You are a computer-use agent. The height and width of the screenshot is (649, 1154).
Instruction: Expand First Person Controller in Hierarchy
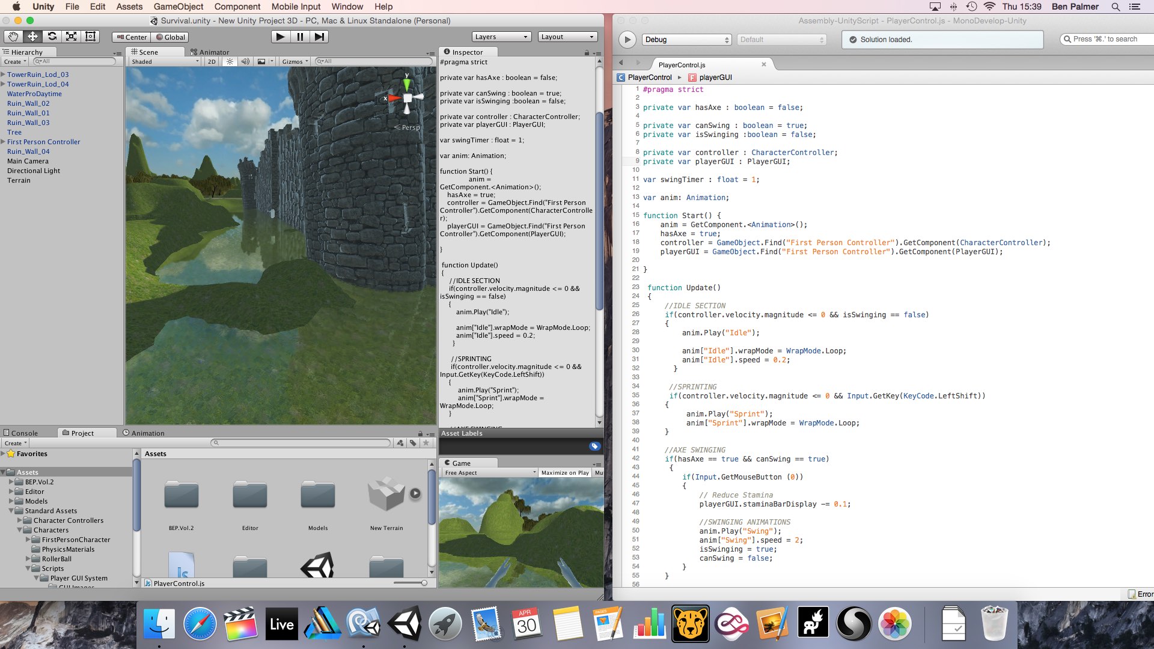(3, 142)
